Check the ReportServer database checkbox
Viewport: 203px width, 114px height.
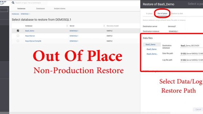pos(18,36)
